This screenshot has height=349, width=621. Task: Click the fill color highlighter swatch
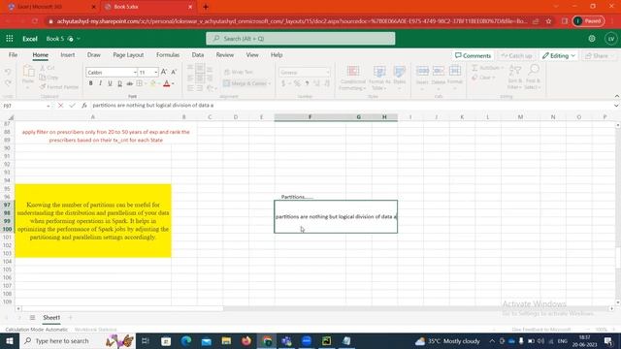pos(153,83)
